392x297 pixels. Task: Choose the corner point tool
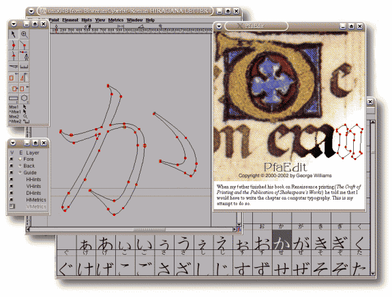click(24, 45)
